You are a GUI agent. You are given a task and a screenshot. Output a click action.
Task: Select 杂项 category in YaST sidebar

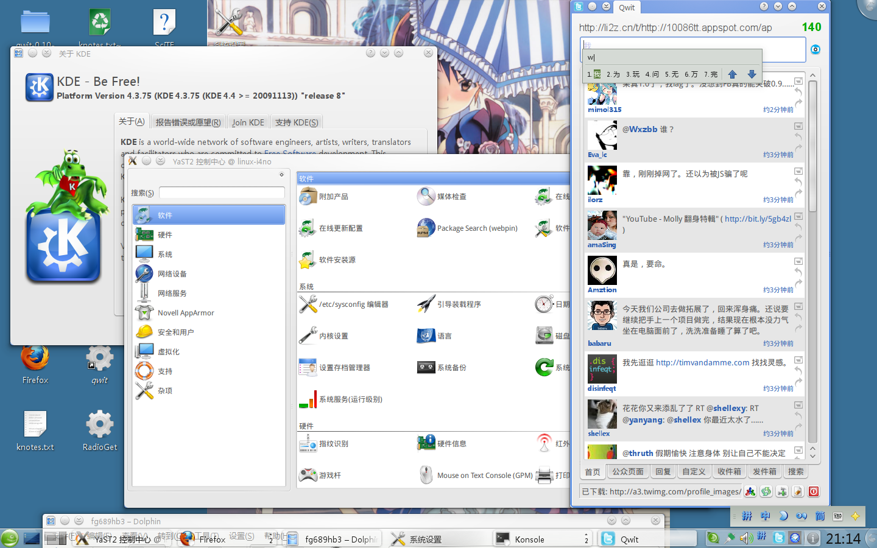click(x=208, y=390)
